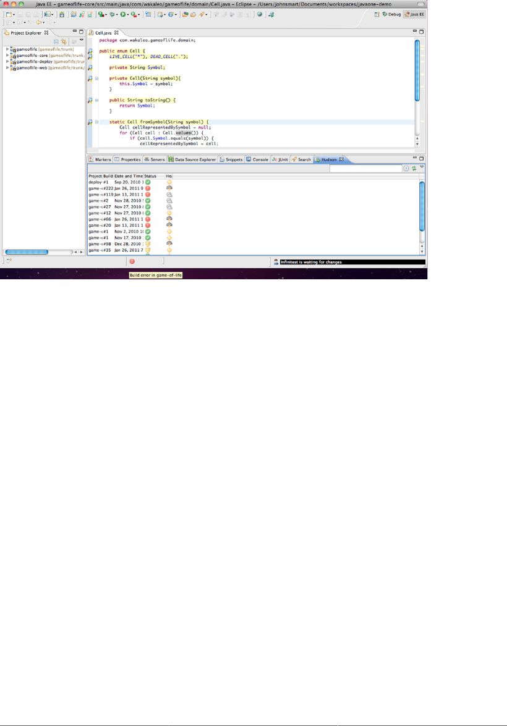The image size is (507, 726).
Task: Close the Hudson view tab
Action: tap(341, 159)
